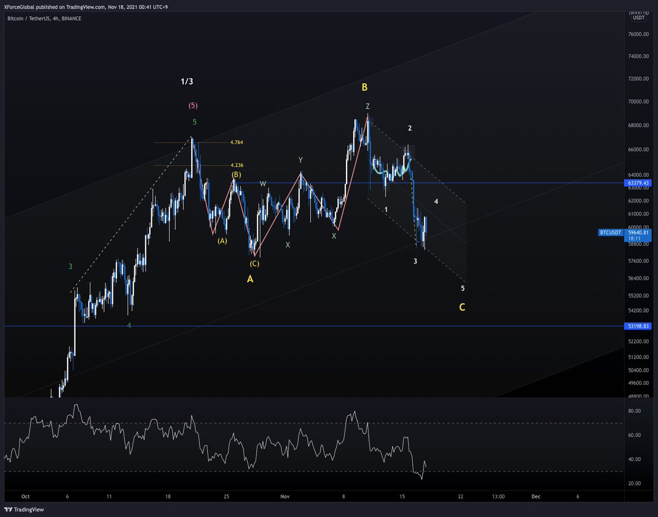This screenshot has height=517, width=658.
Task: Click the yellow 'A' wave label
Action: 250,279
